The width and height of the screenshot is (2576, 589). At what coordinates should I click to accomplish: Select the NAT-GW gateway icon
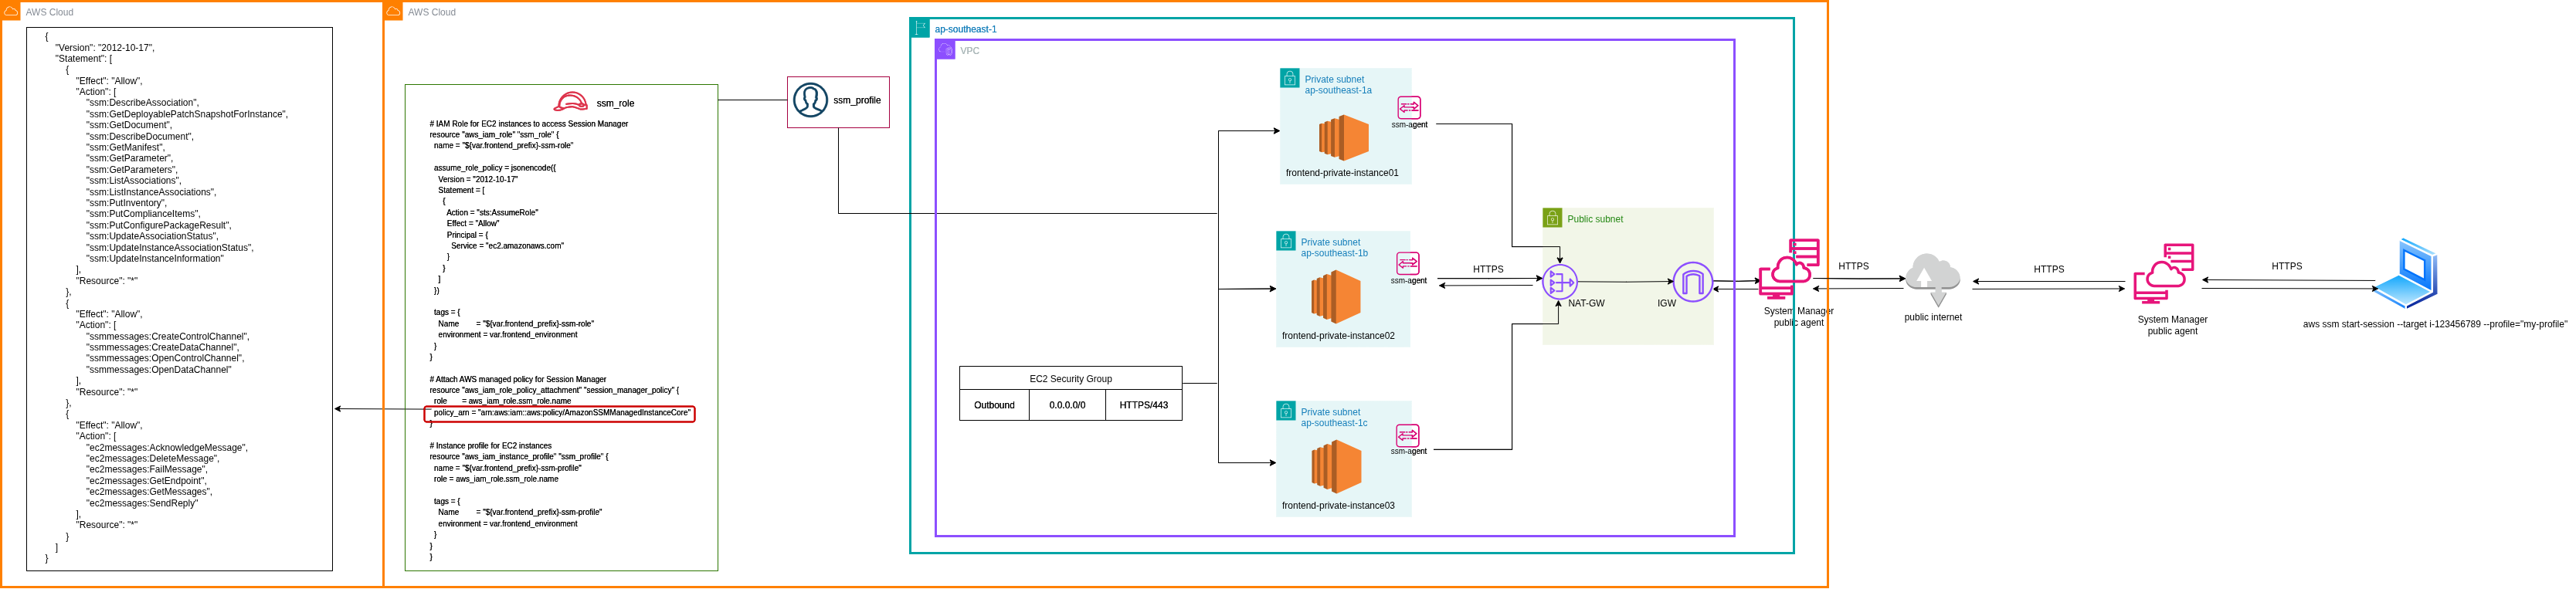pos(1559,282)
